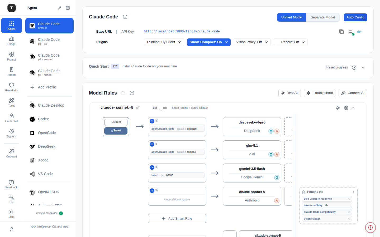Open the glm-5.1 model card
380x237 pixels.
(252, 150)
